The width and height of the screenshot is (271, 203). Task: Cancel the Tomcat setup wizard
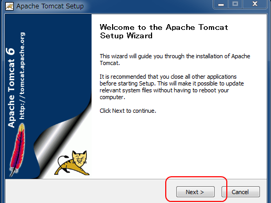click(240, 192)
